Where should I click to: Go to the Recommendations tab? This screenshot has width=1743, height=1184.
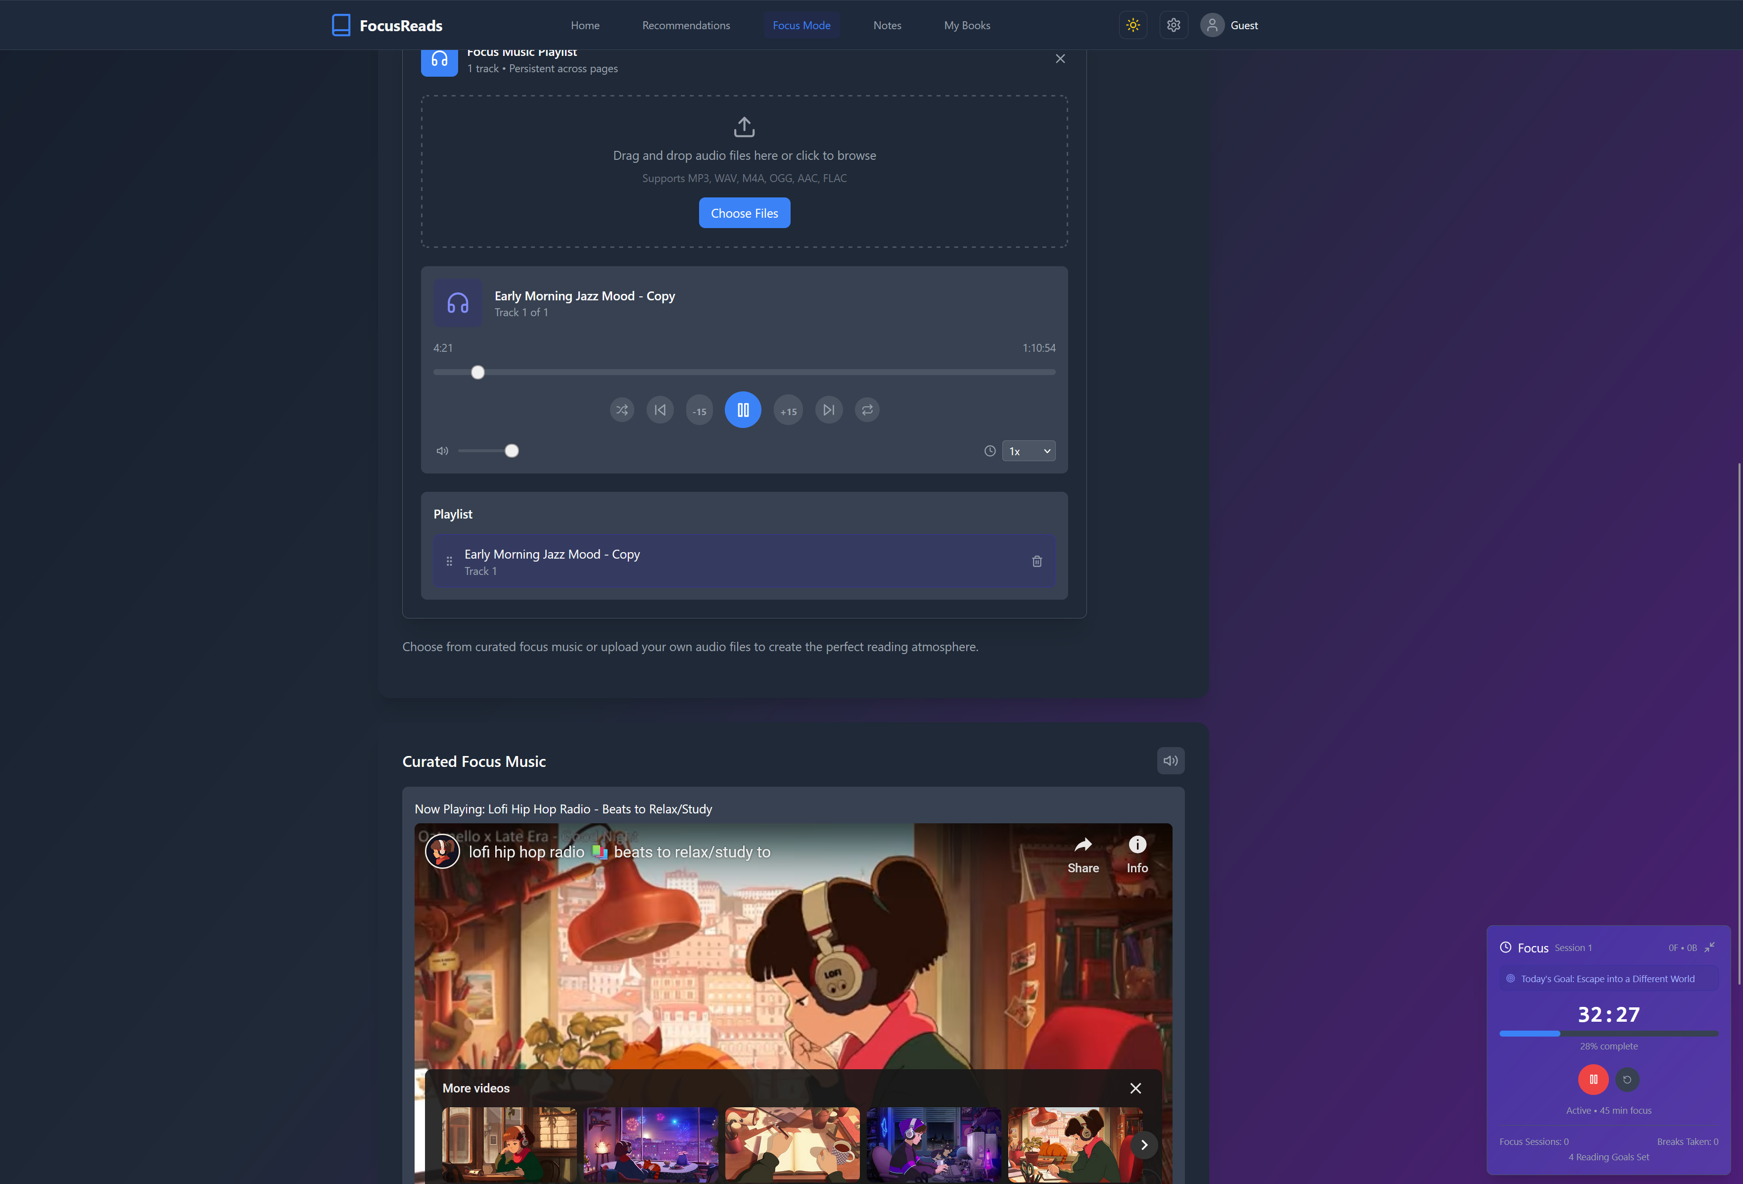point(686,25)
